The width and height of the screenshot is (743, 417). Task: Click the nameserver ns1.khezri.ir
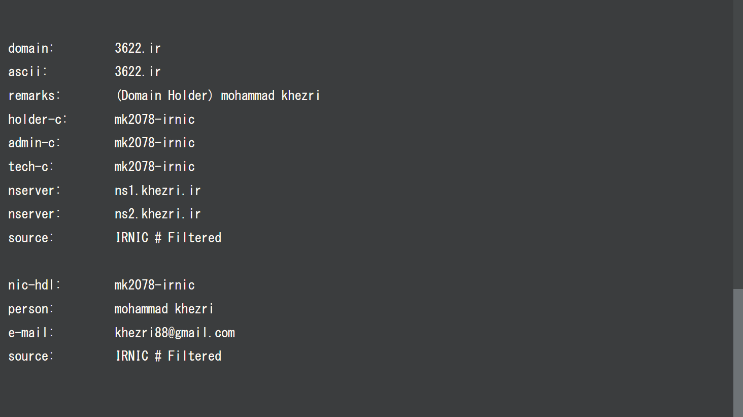pyautogui.click(x=157, y=190)
